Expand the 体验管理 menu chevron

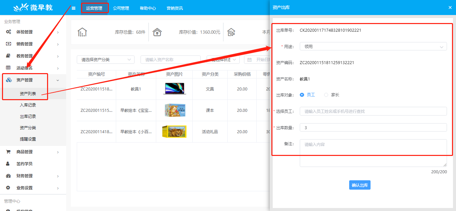click(x=58, y=32)
